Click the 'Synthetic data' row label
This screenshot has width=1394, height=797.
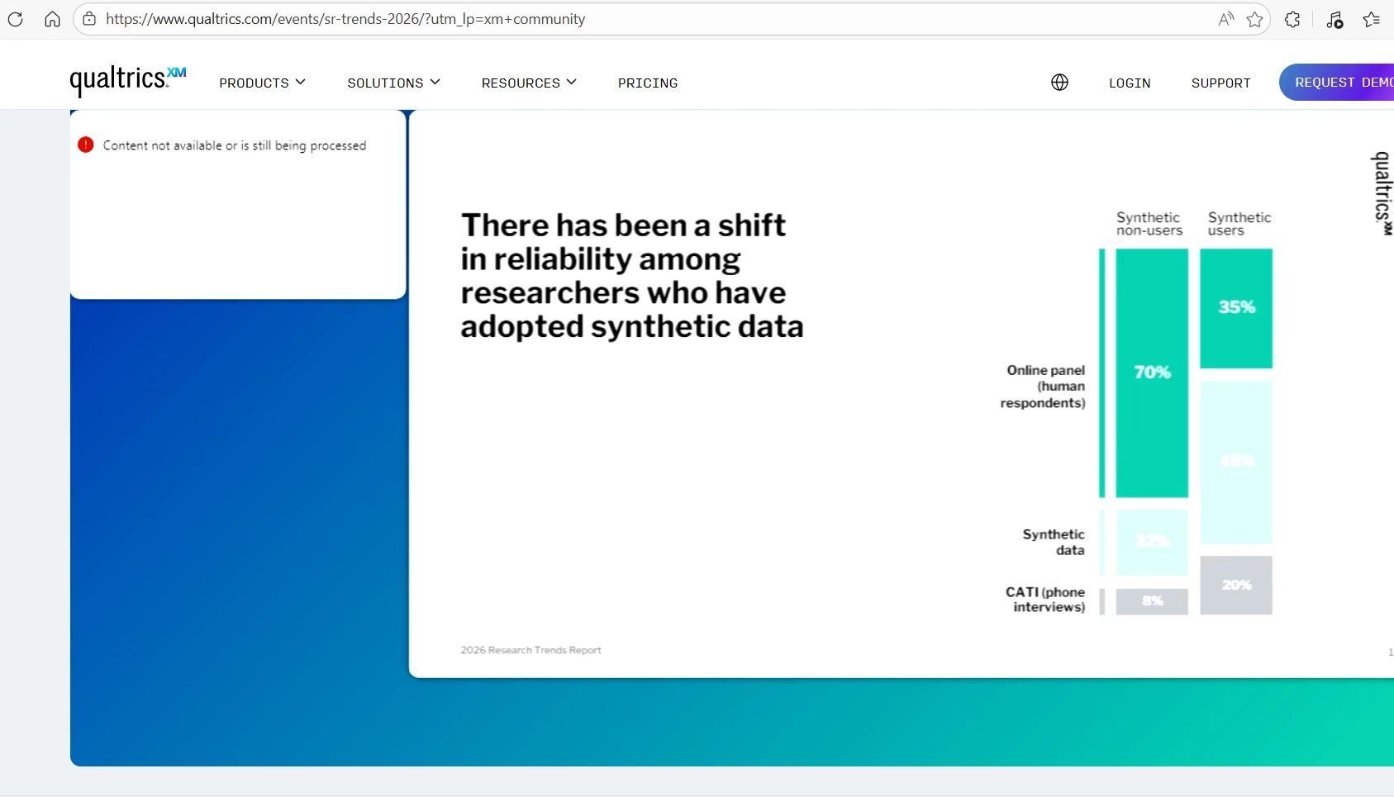click(1054, 542)
